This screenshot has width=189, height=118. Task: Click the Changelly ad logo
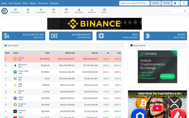pos(149,54)
